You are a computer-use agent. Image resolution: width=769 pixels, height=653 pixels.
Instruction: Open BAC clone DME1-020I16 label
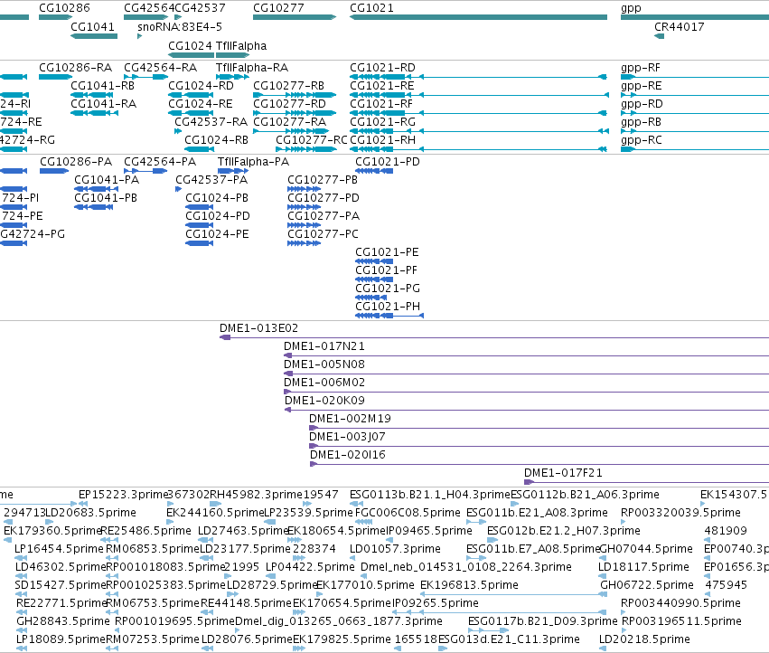348,455
